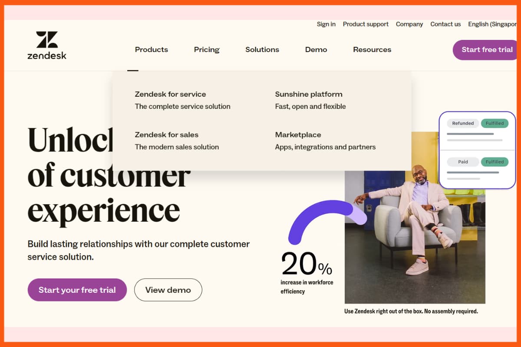The image size is (521, 347).
Task: Open the English (Singapore) language selector
Action: click(492, 24)
